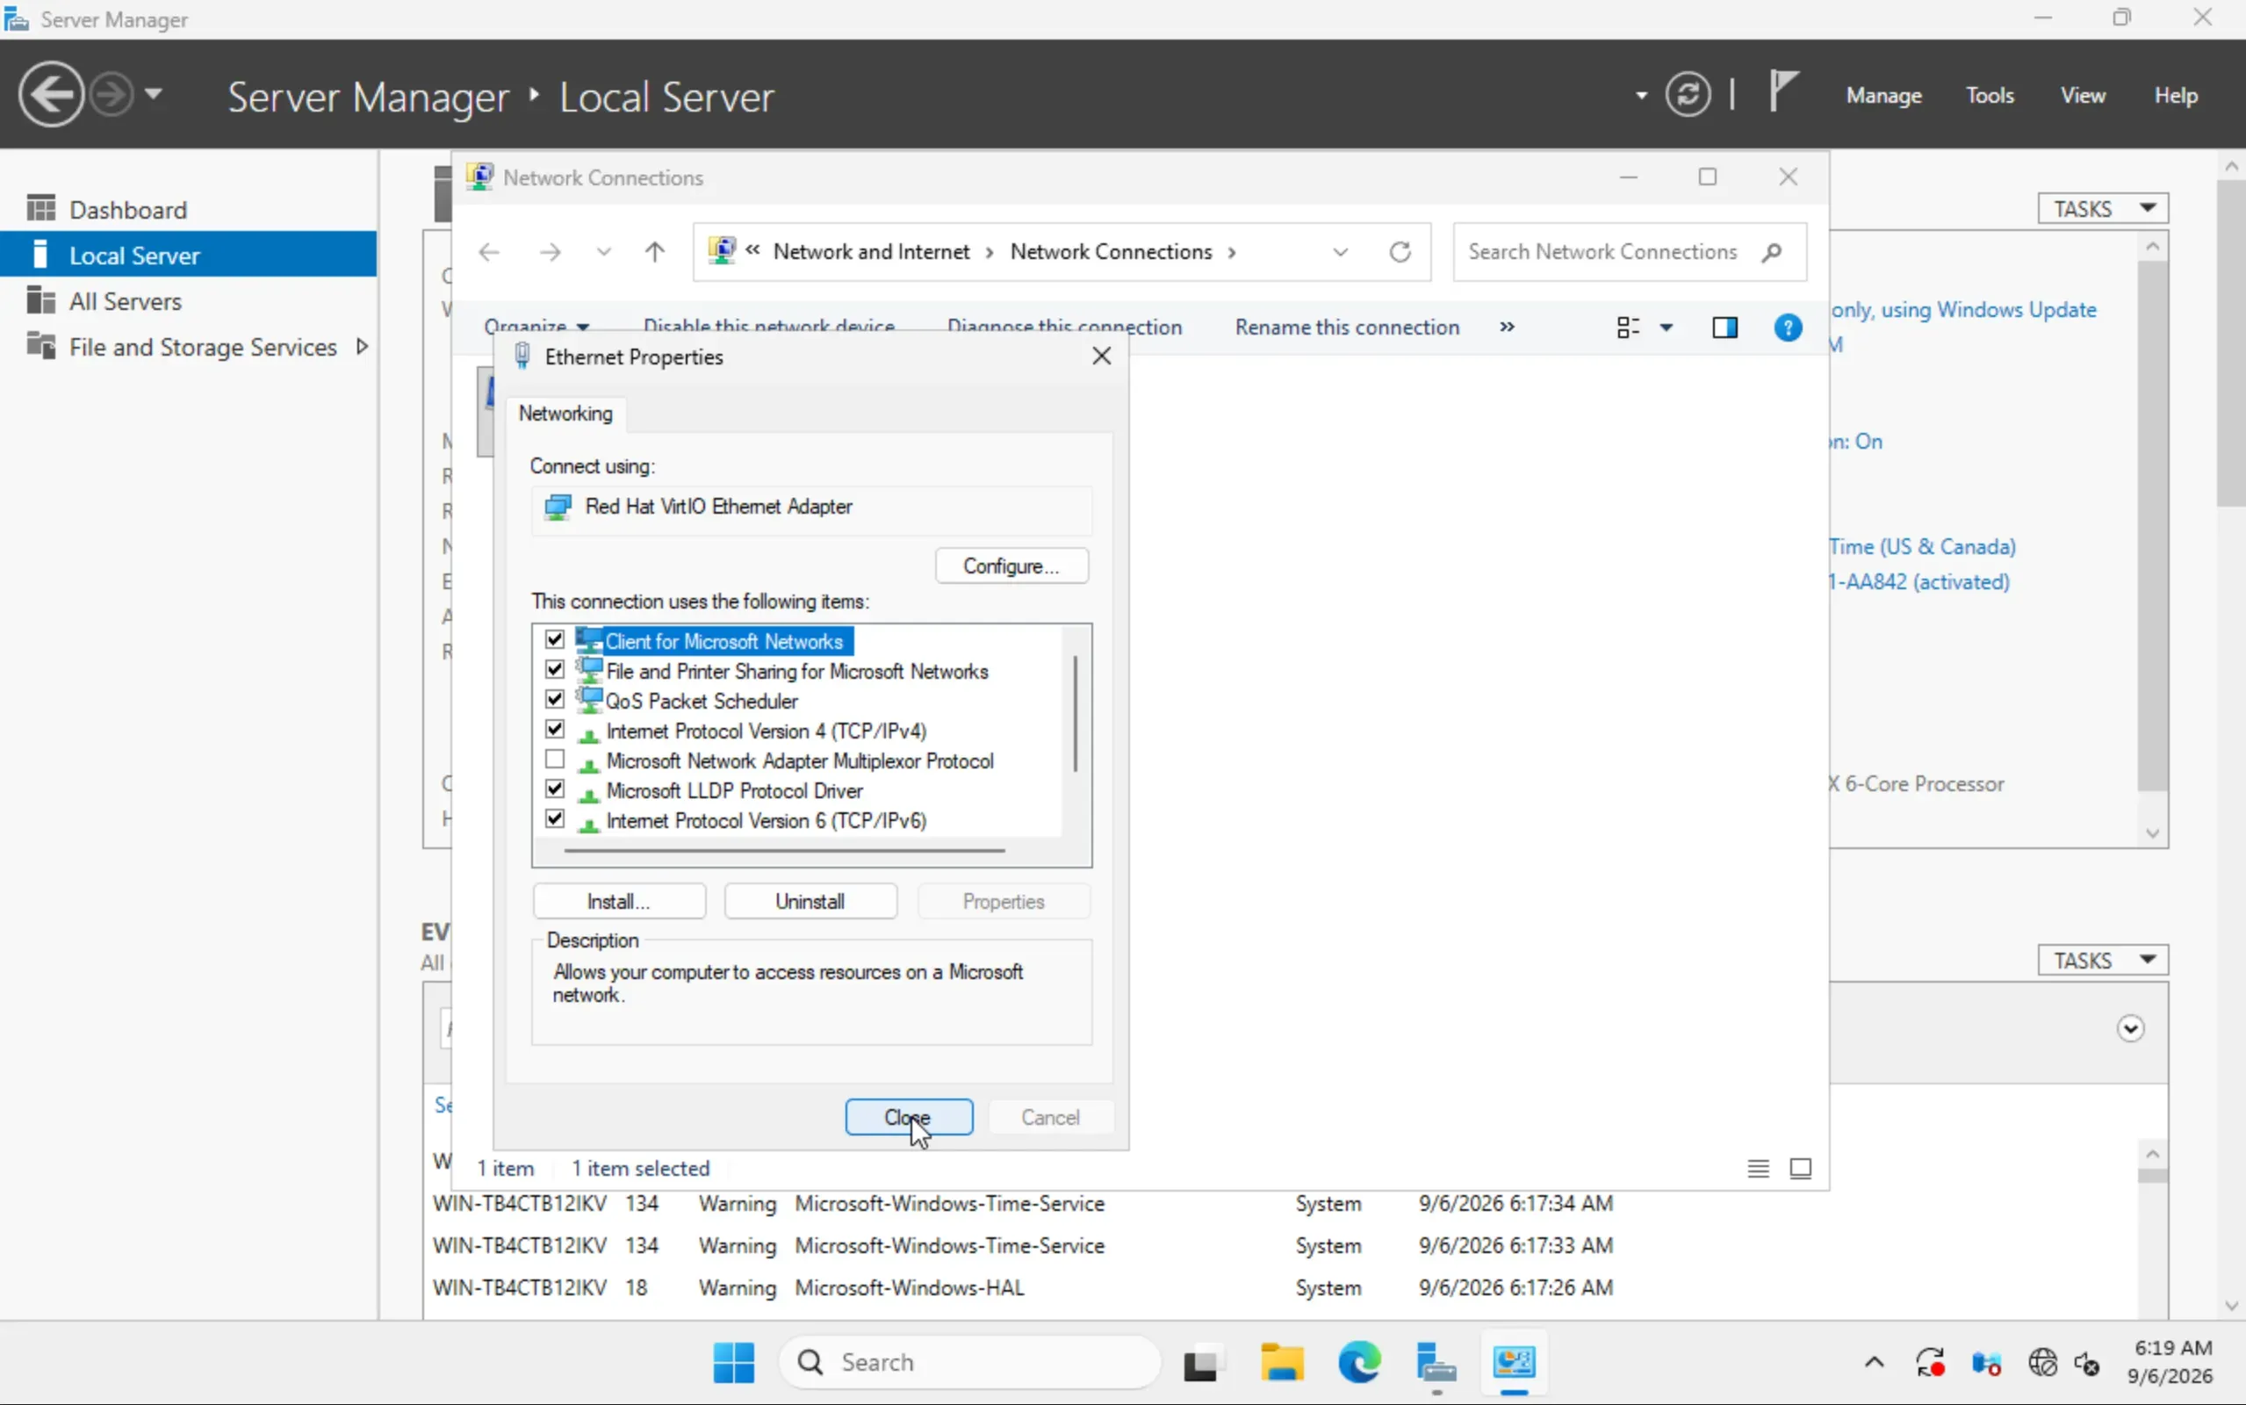Open the Network Connections taskbar icon
Screen dimensions: 2246x1405
(1514, 1362)
